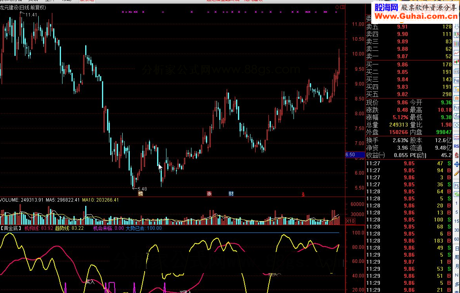Click the square circle icon in sidebar

[456, 125]
